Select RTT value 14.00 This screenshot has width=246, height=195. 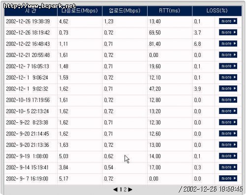click(x=155, y=156)
